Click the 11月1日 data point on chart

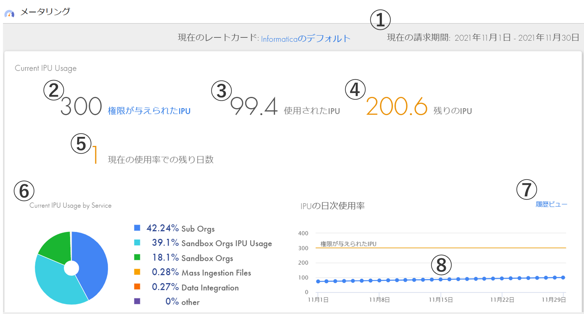click(318, 281)
